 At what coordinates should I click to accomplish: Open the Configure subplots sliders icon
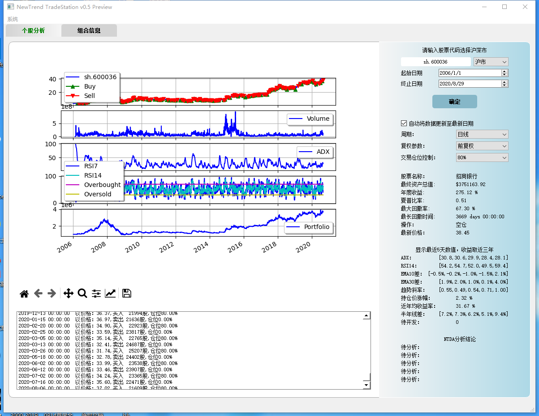pos(96,293)
